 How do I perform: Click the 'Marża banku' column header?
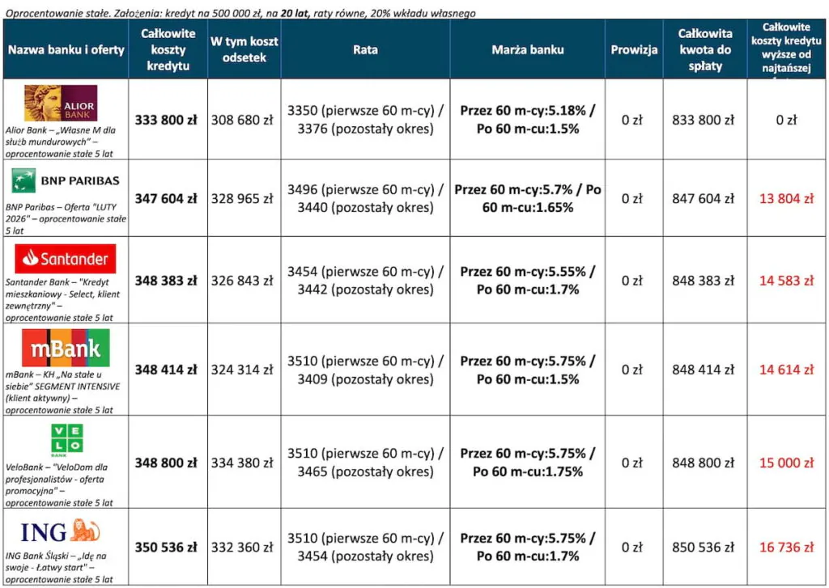[527, 49]
